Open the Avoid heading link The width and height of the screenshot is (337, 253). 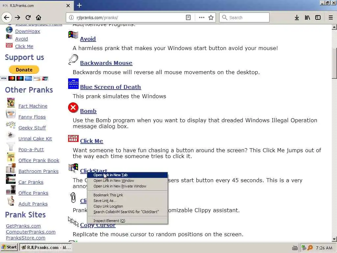[x=88, y=39]
